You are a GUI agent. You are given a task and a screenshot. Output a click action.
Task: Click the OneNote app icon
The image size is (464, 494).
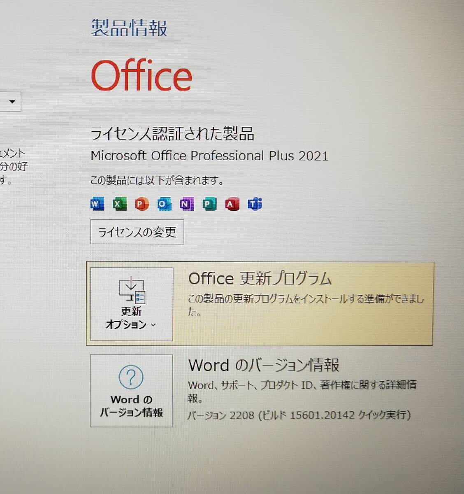tap(187, 204)
